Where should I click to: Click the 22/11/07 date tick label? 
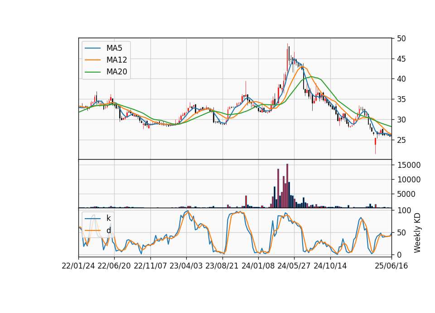(x=150, y=266)
